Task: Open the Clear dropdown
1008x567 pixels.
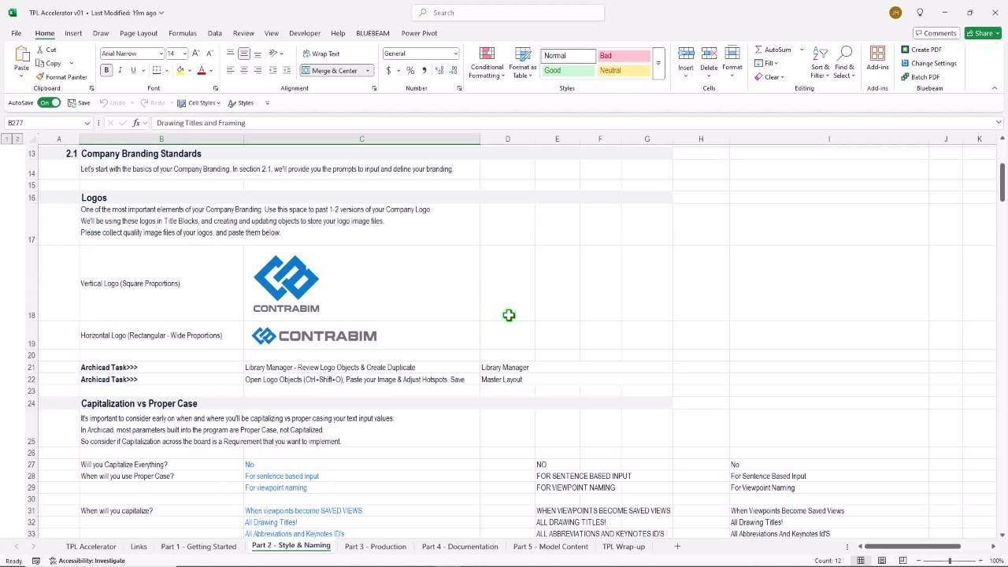Action: (769, 77)
